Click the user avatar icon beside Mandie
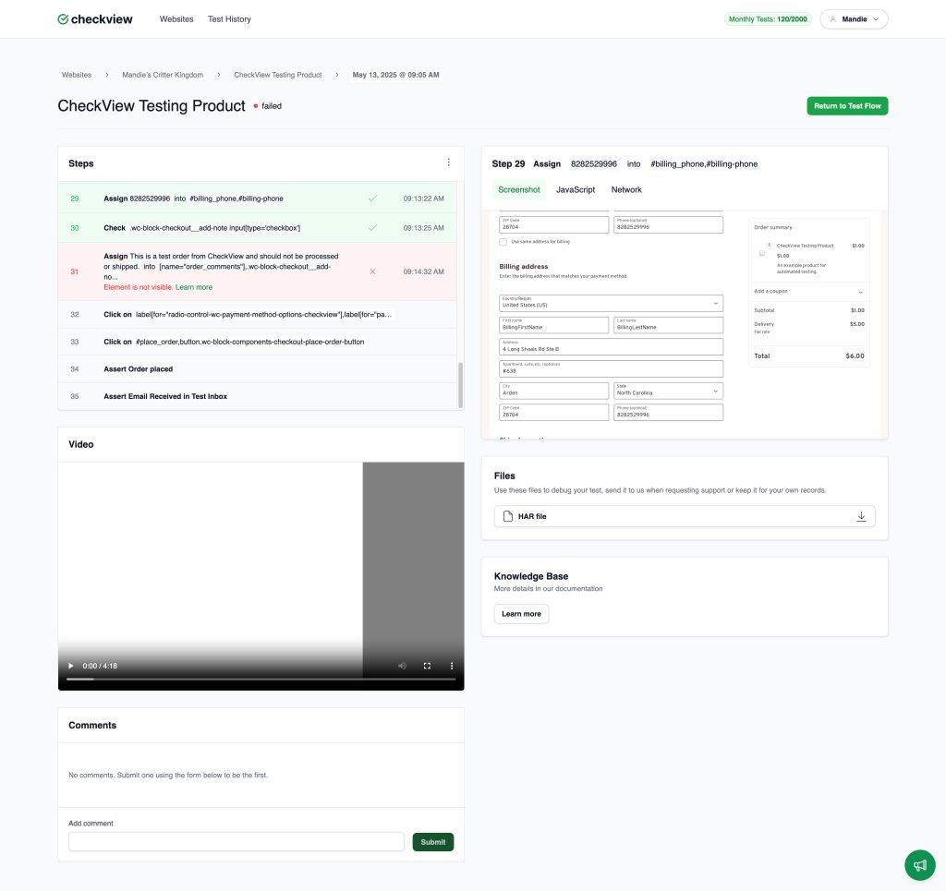This screenshot has width=946, height=891. 833,19
